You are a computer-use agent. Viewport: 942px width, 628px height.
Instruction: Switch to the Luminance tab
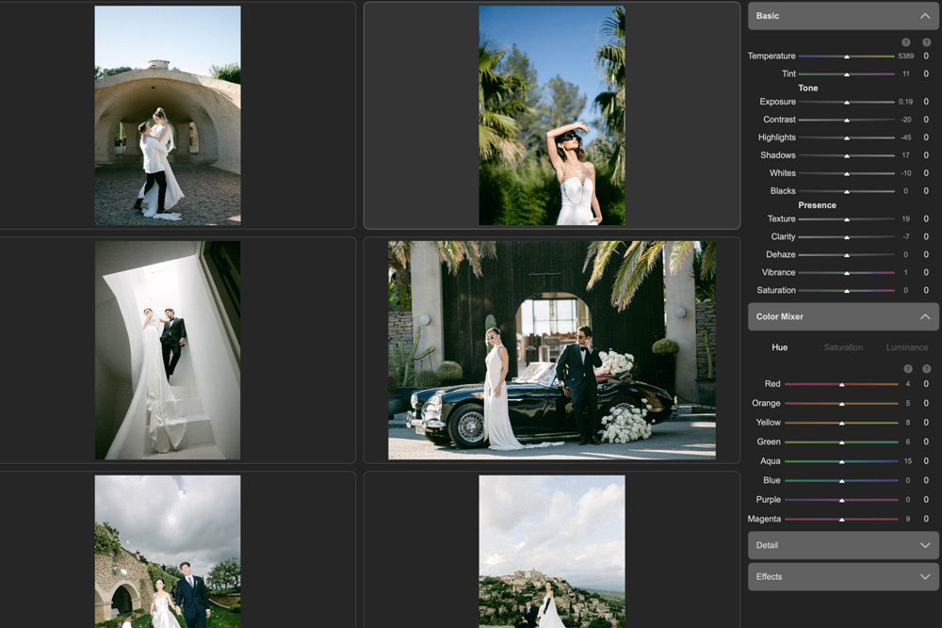pyautogui.click(x=906, y=347)
